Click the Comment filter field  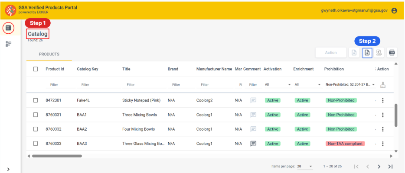(x=253, y=85)
